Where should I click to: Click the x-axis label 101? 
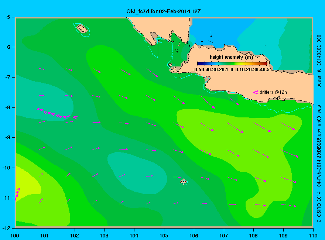click(45, 236)
